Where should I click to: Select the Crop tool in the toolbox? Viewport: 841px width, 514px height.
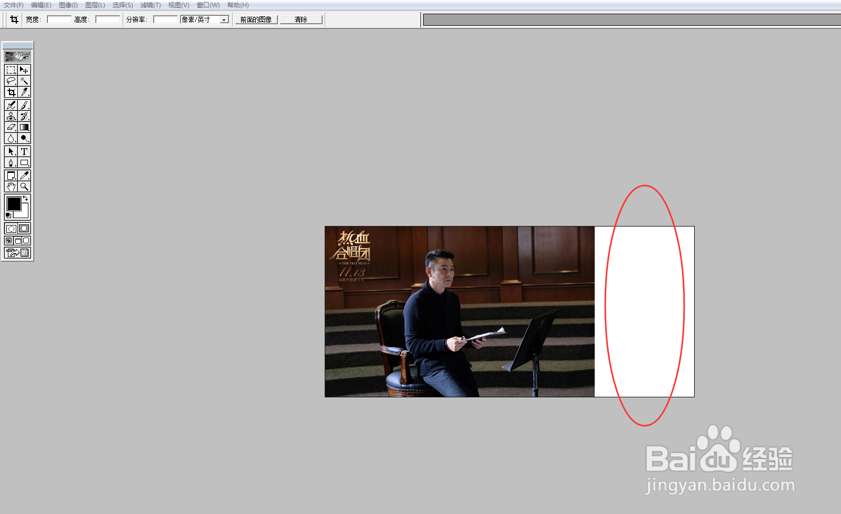(x=11, y=92)
